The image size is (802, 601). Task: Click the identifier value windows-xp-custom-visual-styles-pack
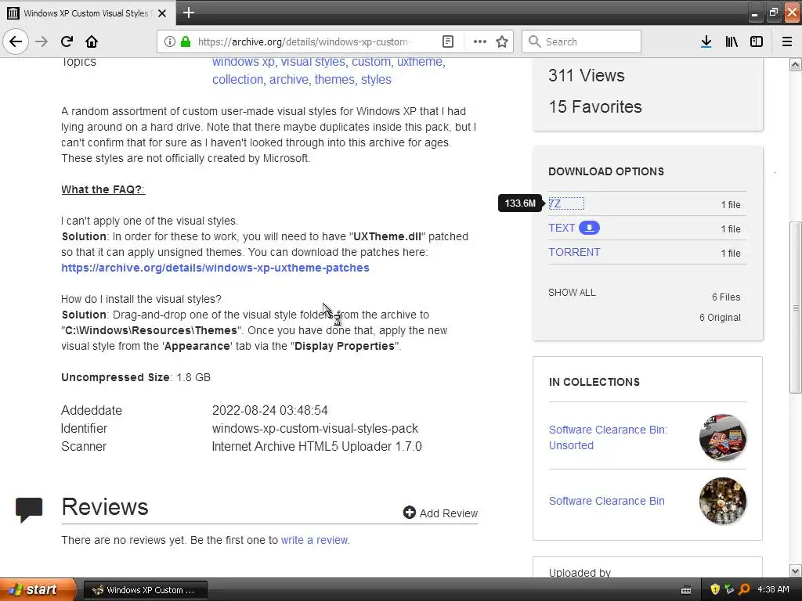pos(315,428)
